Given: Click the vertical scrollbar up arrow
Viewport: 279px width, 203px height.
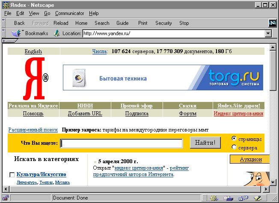Looking at the screenshot, I should pyautogui.click(x=273, y=47).
